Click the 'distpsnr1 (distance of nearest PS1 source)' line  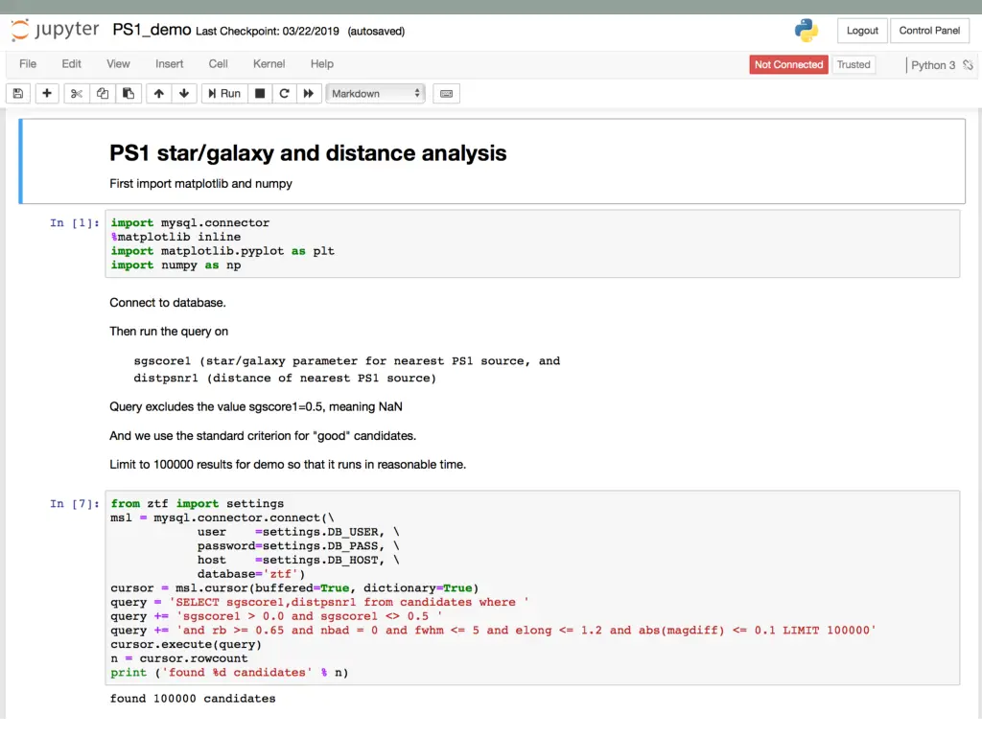click(285, 378)
